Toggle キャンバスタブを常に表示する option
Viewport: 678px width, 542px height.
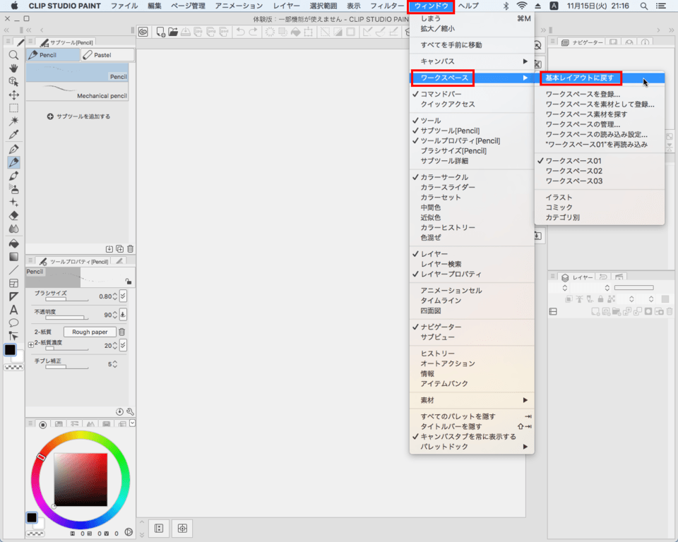tap(472, 437)
